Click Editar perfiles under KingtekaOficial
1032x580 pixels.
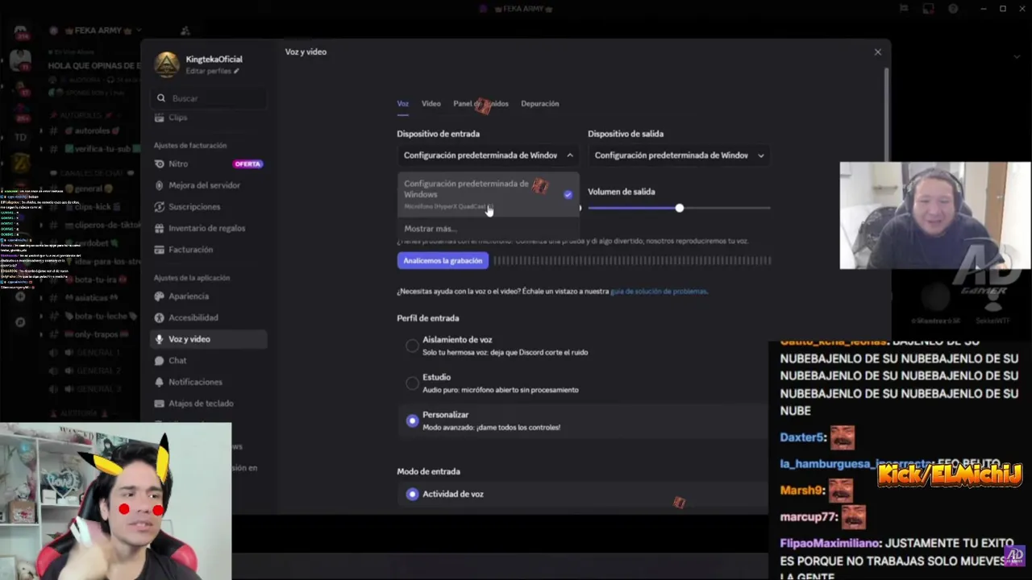pos(208,71)
